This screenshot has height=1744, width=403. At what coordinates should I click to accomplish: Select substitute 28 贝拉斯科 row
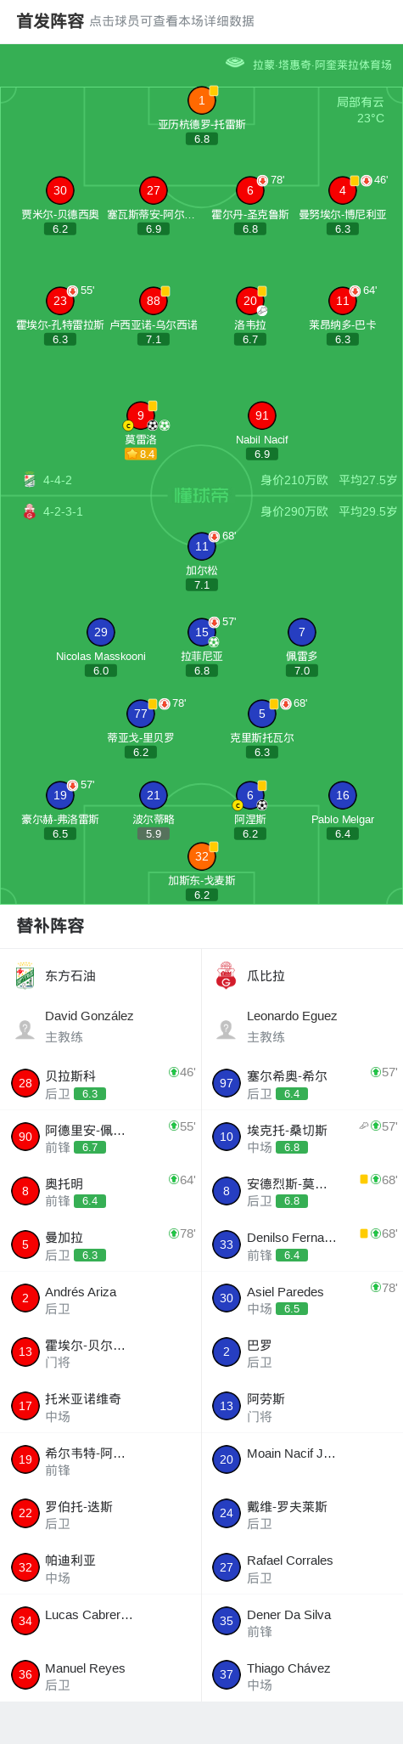pos(101,1083)
